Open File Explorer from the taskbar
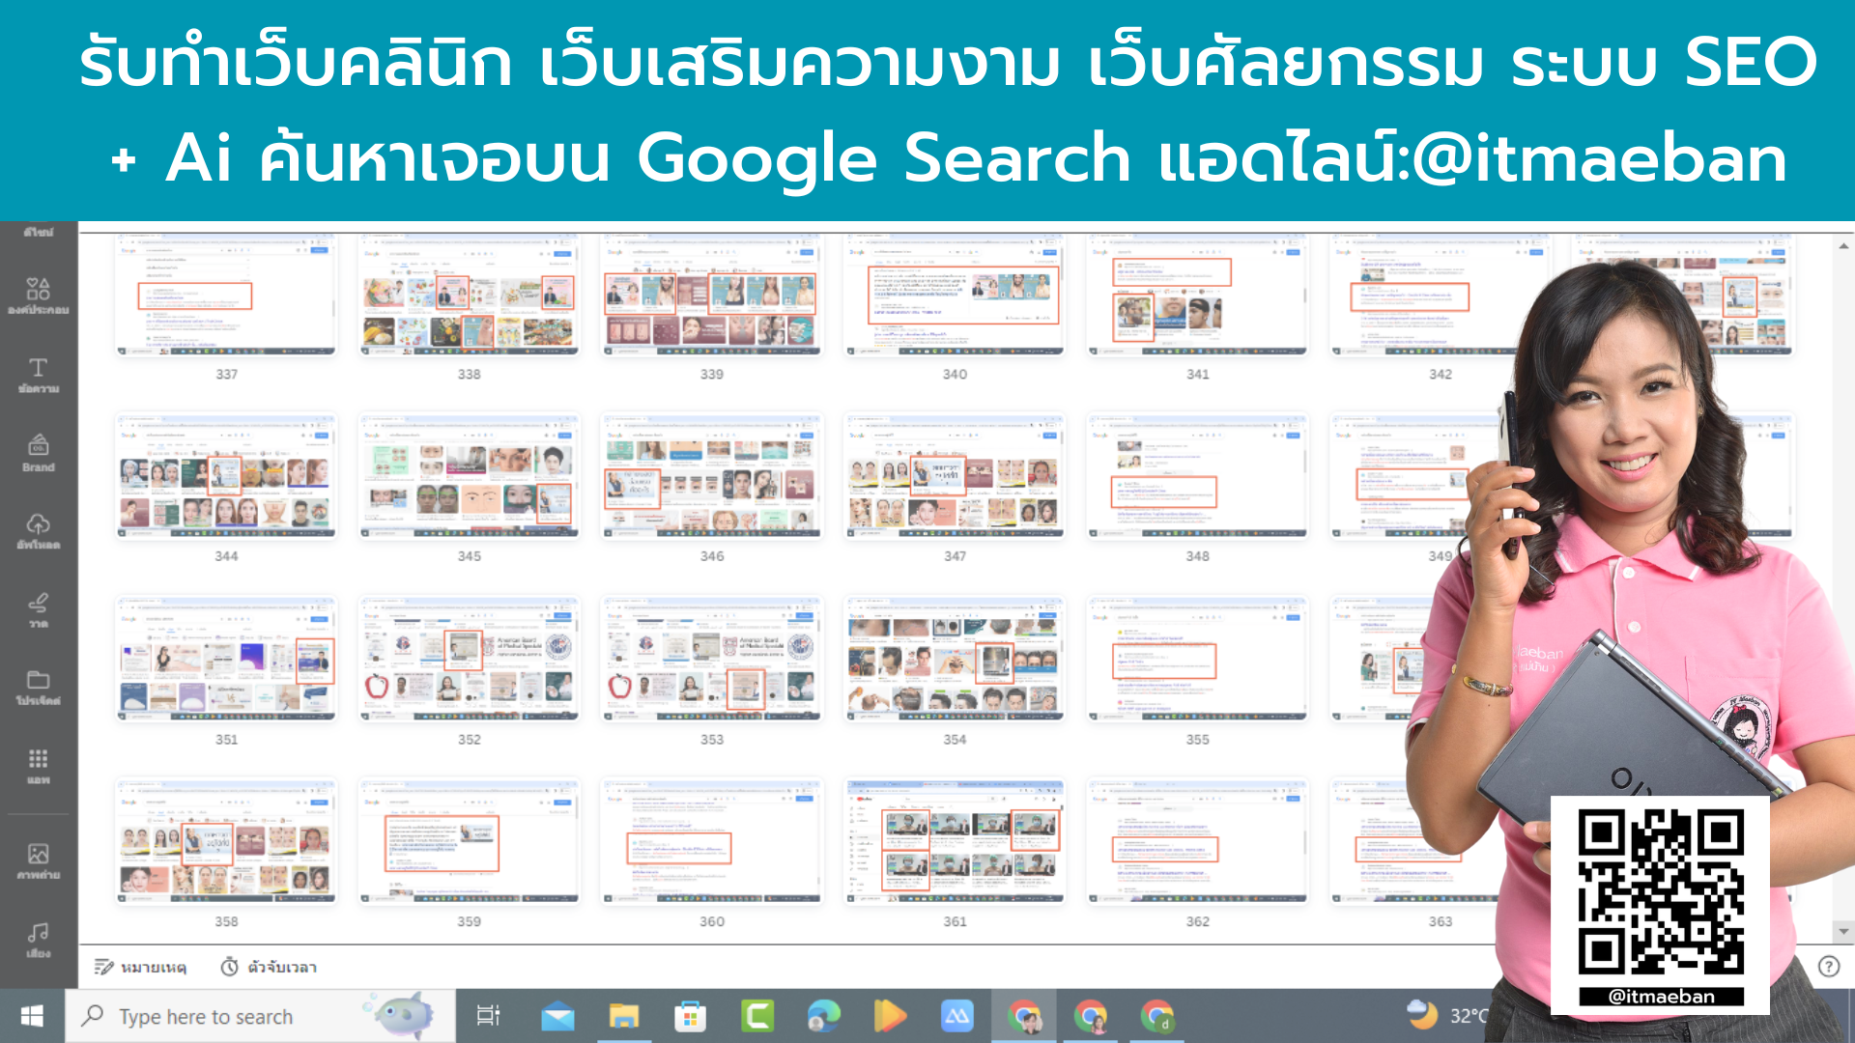Image resolution: width=1855 pixels, height=1043 pixels. [x=623, y=1015]
